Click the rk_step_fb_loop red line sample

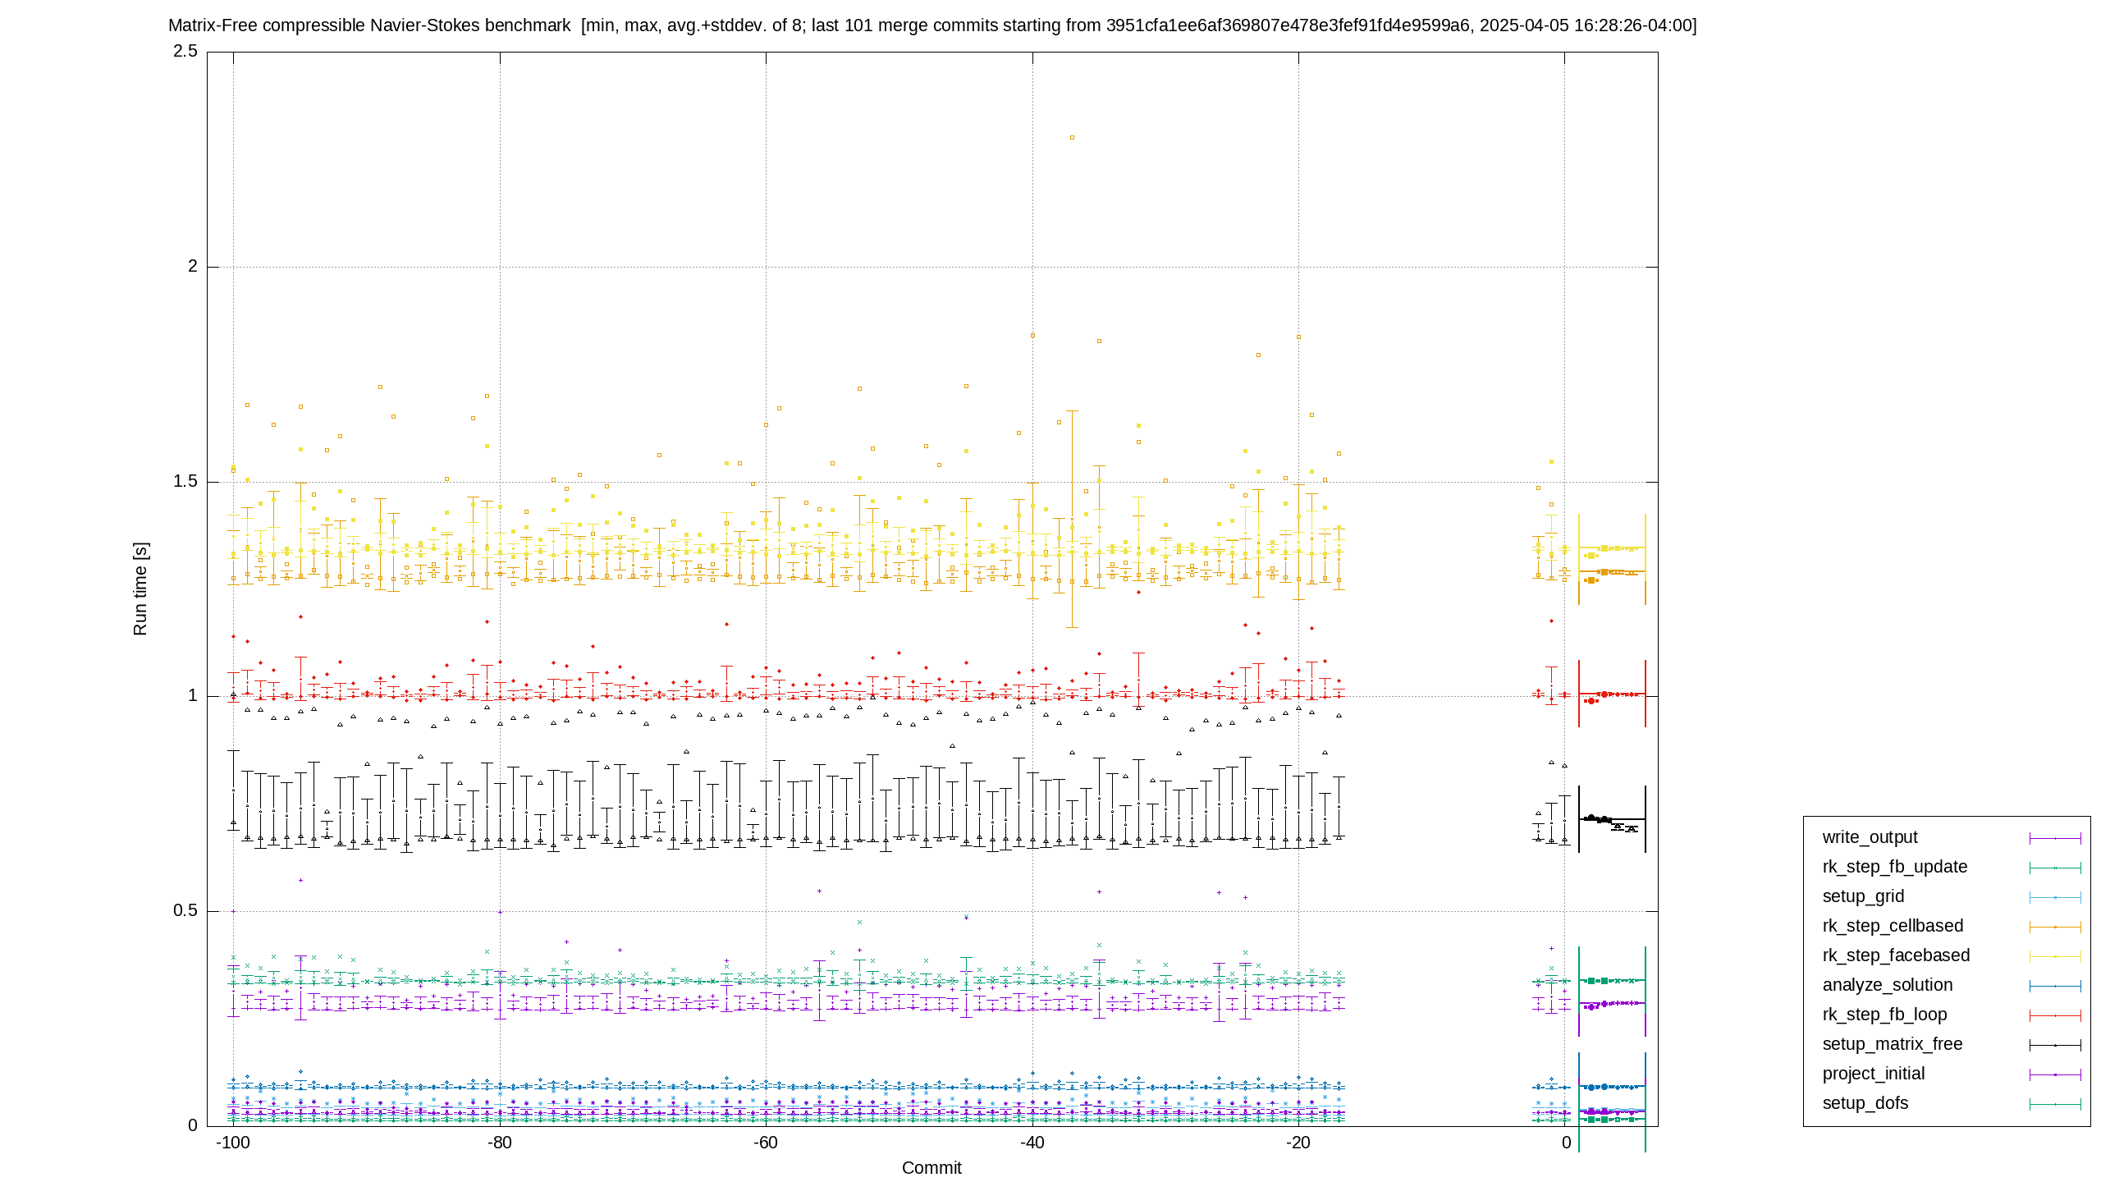pos(2055,1015)
